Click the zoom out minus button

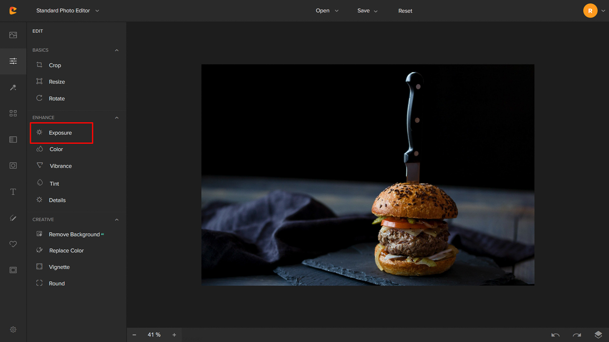[134, 335]
